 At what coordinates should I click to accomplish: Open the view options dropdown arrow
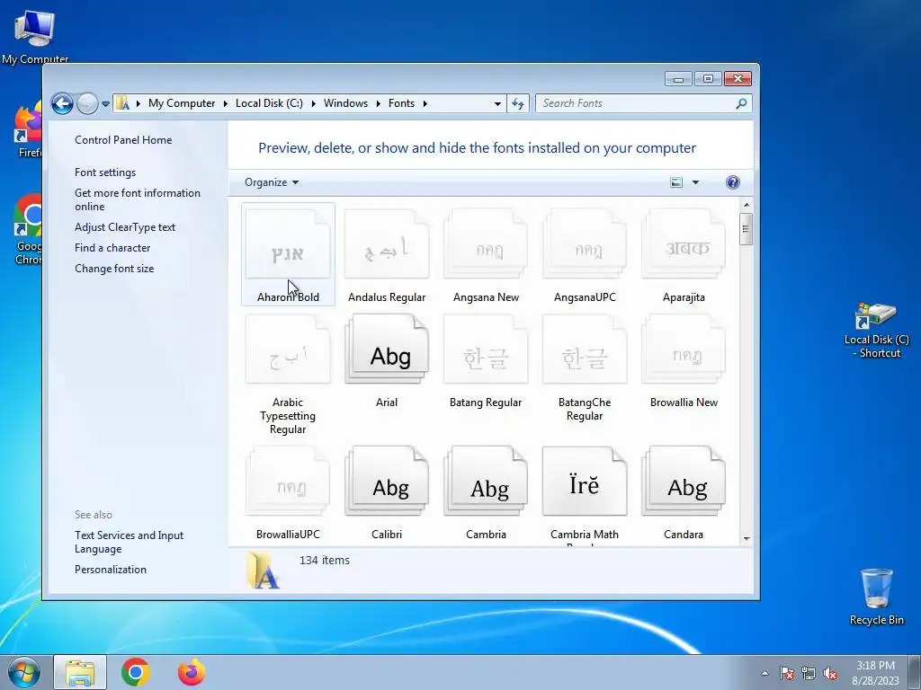(695, 182)
